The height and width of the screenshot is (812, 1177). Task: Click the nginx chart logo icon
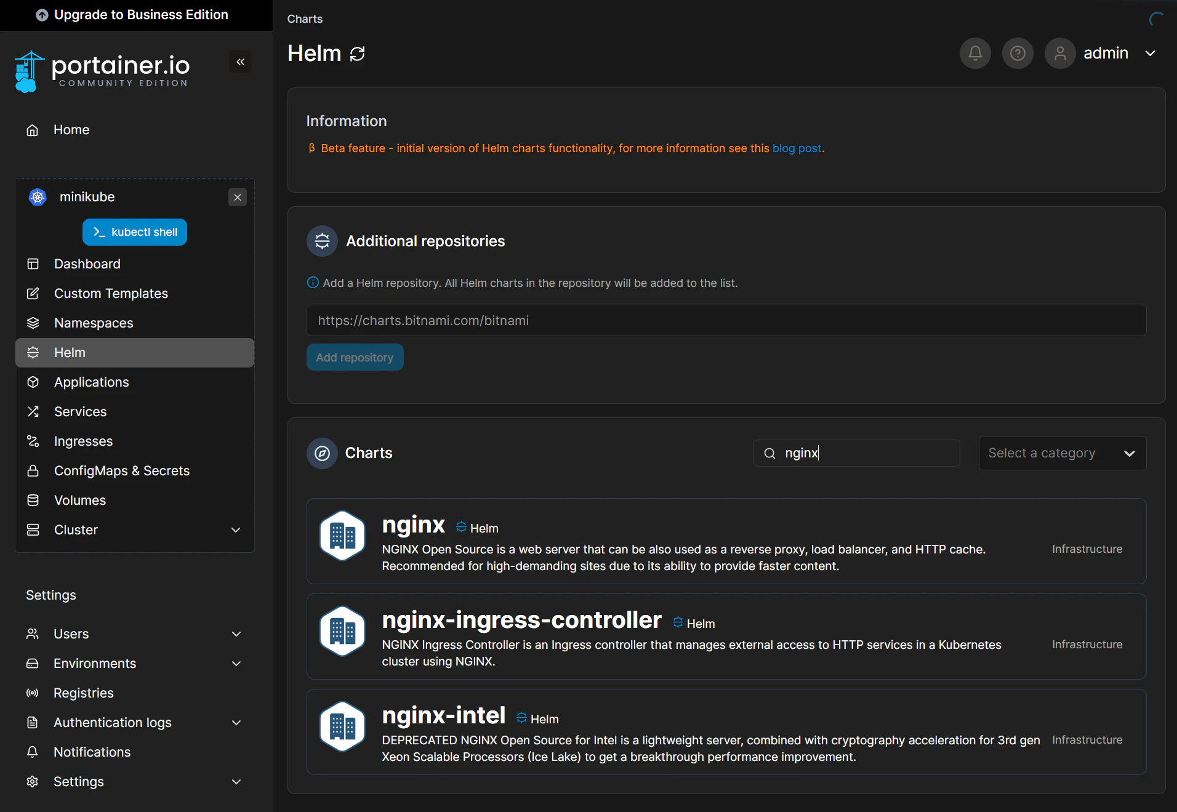tap(342, 536)
